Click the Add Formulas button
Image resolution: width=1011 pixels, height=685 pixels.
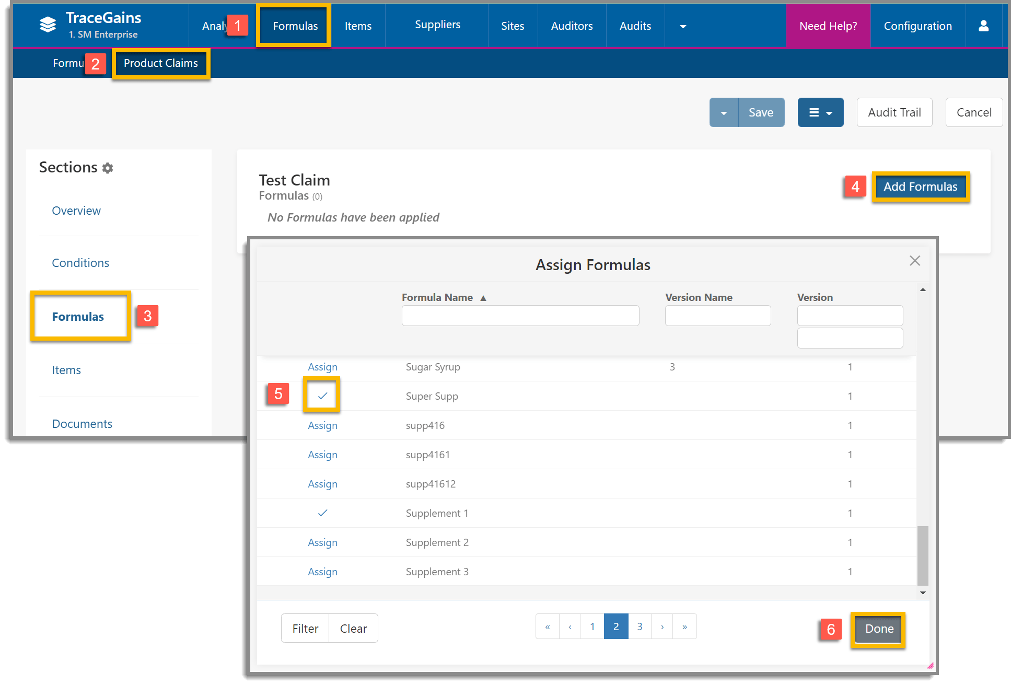pos(920,187)
